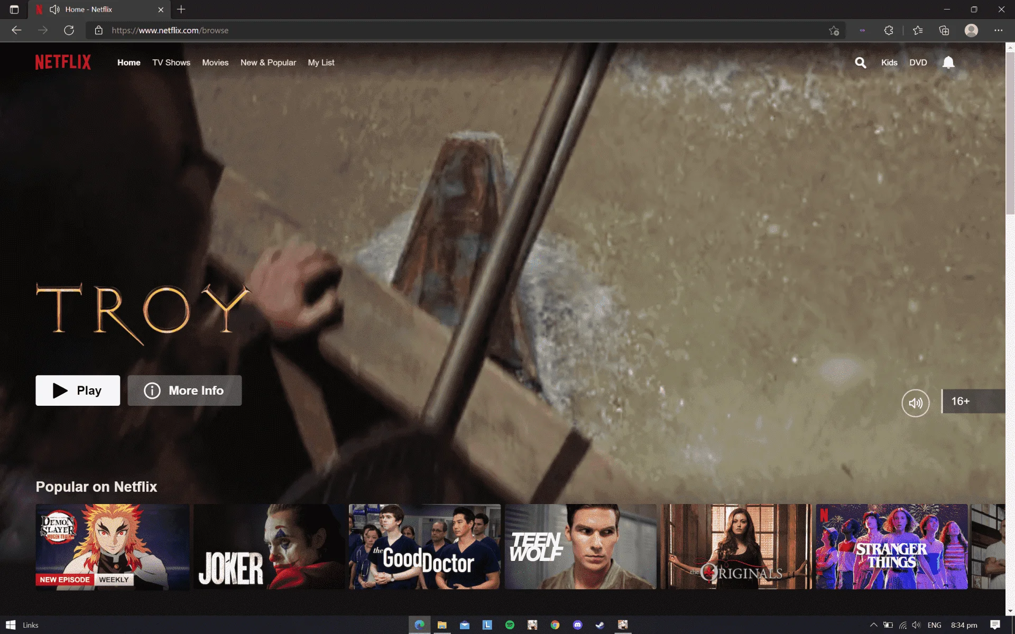Image resolution: width=1015 pixels, height=634 pixels.
Task: View site information lock icon
Action: pos(98,30)
